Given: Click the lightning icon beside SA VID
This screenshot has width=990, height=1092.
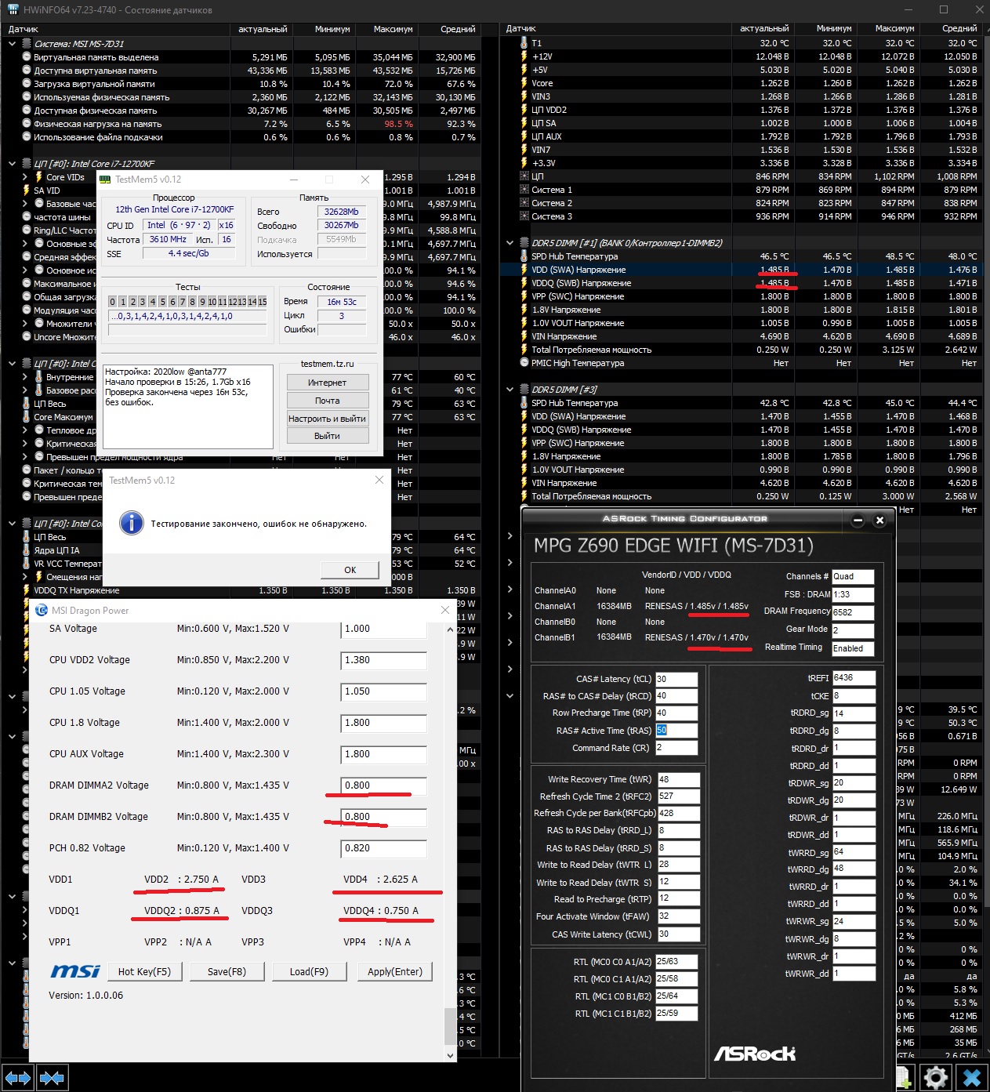Looking at the screenshot, I should [x=27, y=190].
